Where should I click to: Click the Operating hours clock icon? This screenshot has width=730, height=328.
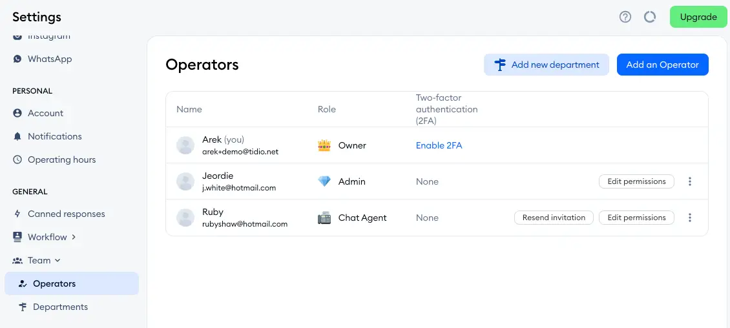coord(17,159)
